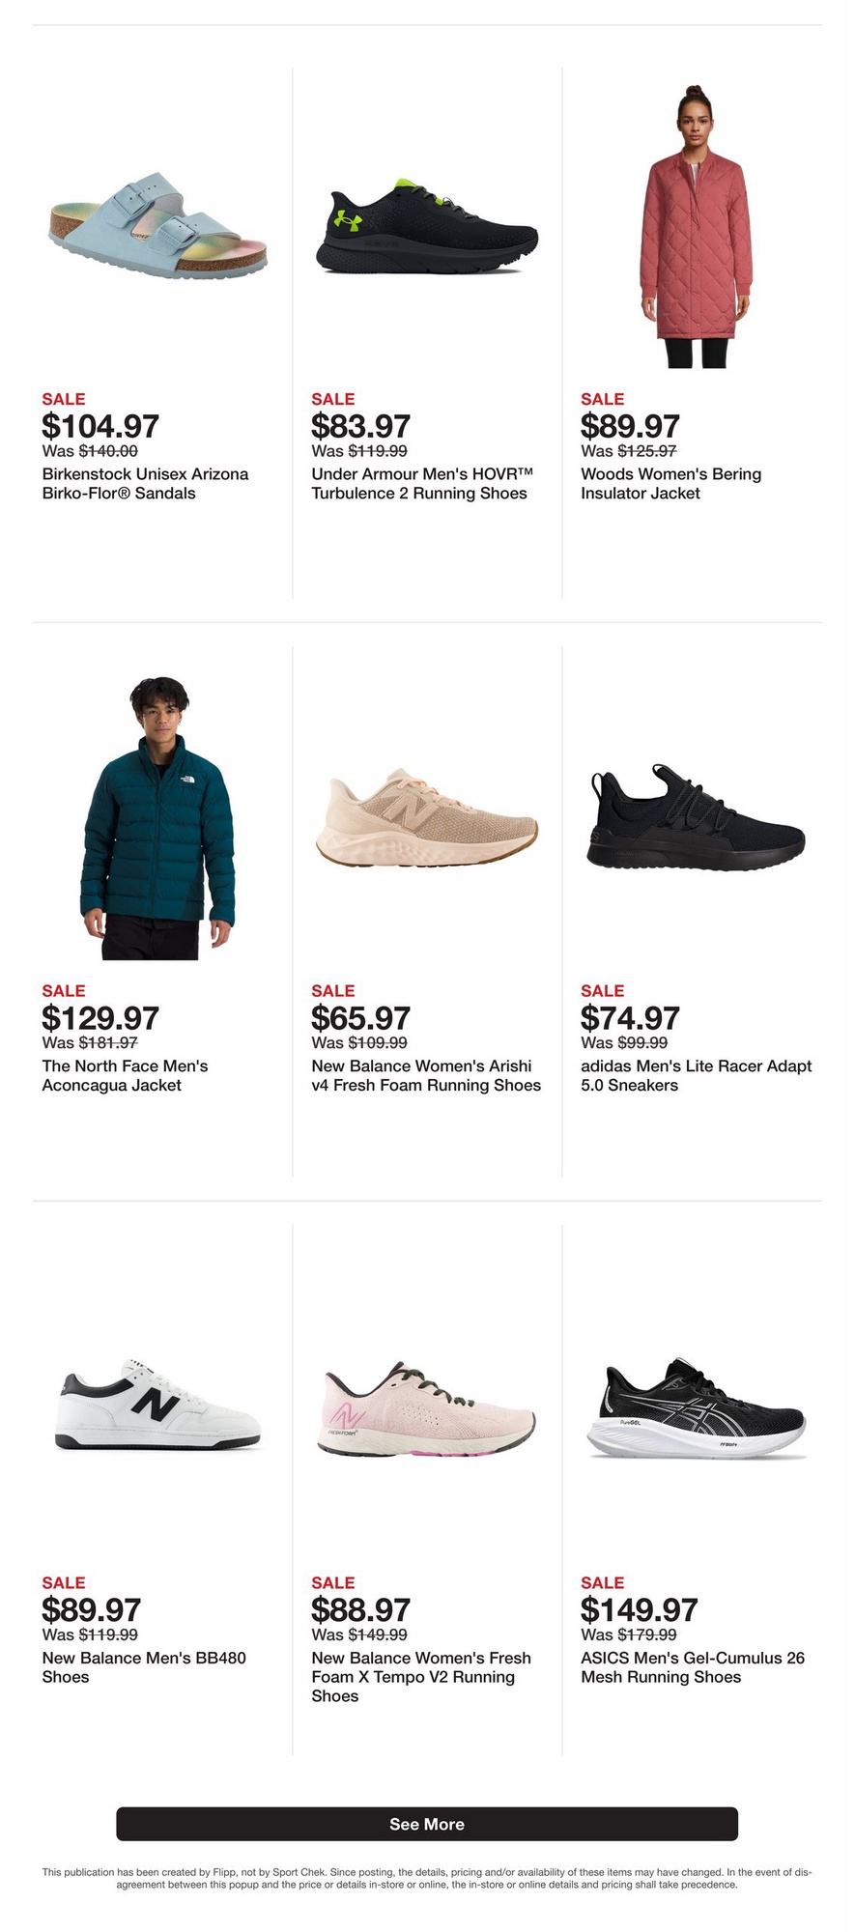Open the Woods Women's Bering Insulator Jacket link
The height and width of the screenshot is (1932, 855).
pos(670,484)
